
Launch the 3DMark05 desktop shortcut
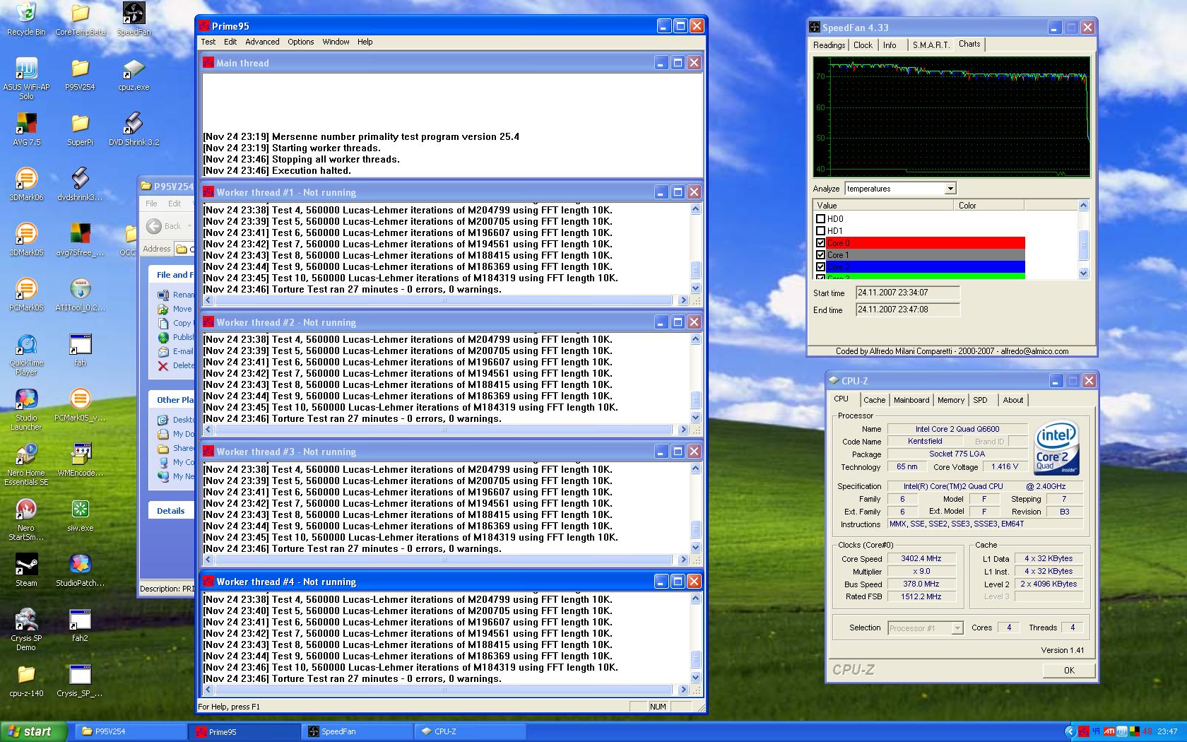26,240
